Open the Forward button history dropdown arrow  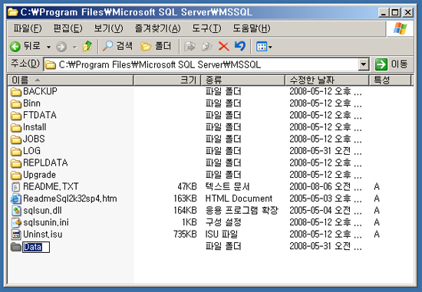click(x=74, y=47)
